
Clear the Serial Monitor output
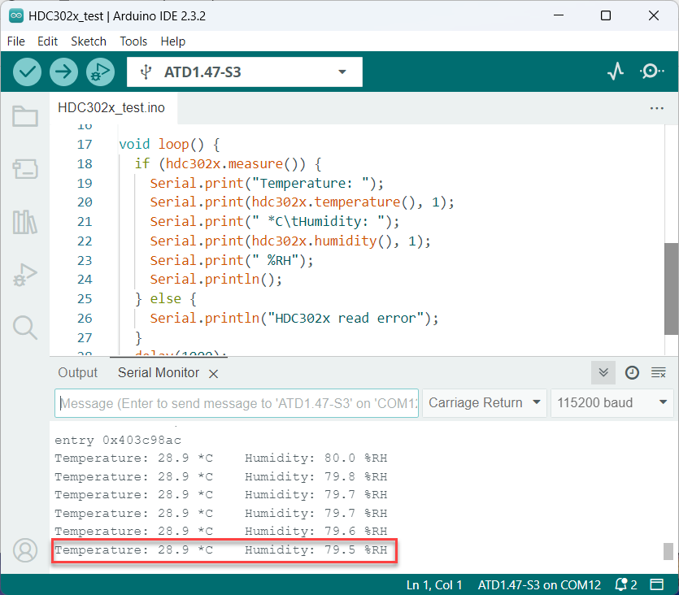pos(659,372)
